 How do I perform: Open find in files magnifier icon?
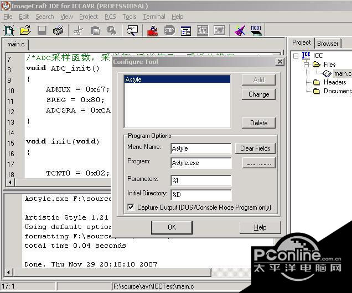coord(132,30)
